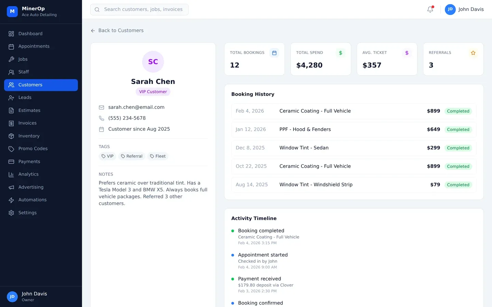492x307 pixels.
Task: Click the SC avatar for Sarah Chen
Action: click(153, 62)
